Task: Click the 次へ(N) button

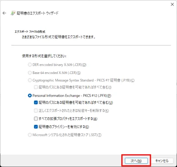Action: pos(136,161)
